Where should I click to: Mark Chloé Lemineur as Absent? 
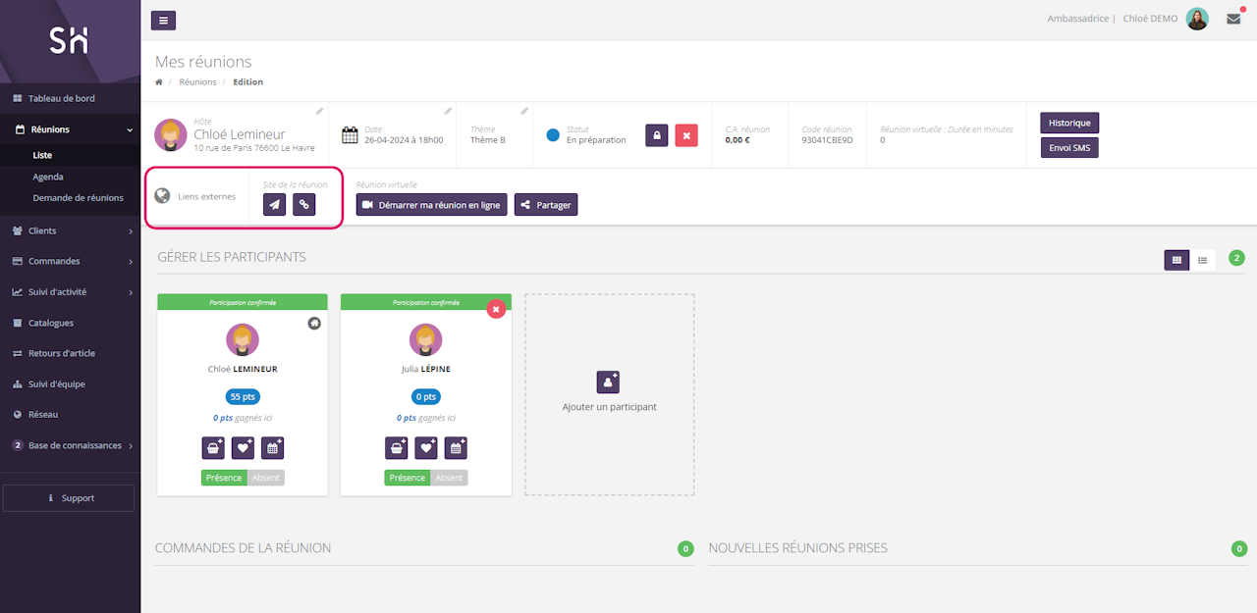click(265, 478)
